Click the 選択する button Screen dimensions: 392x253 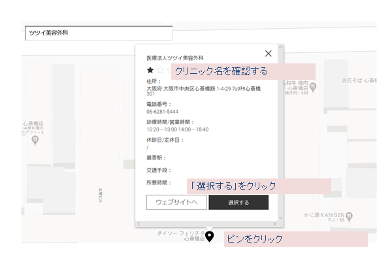[238, 203]
